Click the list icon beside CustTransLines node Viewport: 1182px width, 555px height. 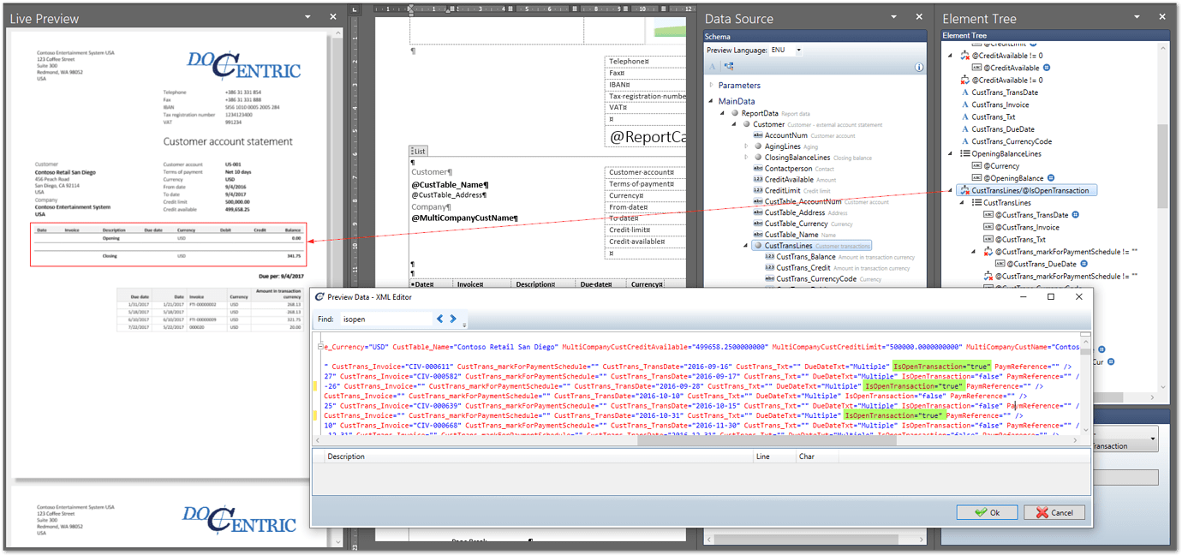click(977, 202)
